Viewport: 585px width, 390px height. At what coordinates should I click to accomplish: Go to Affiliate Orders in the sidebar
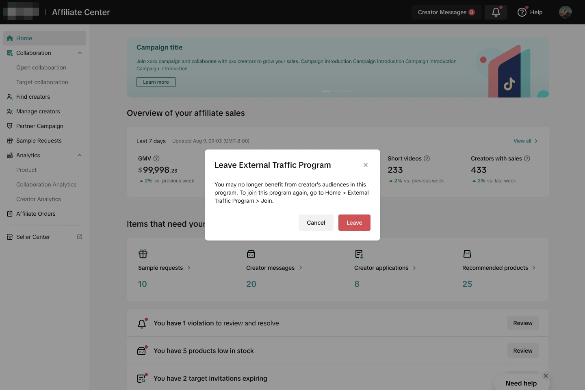pyautogui.click(x=36, y=214)
